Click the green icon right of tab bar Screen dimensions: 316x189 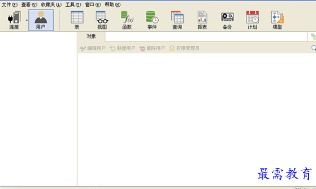(x=314, y=37)
